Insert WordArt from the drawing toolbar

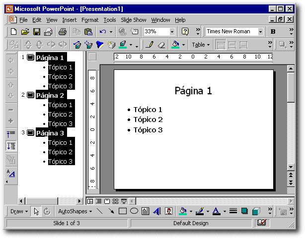coord(157,211)
